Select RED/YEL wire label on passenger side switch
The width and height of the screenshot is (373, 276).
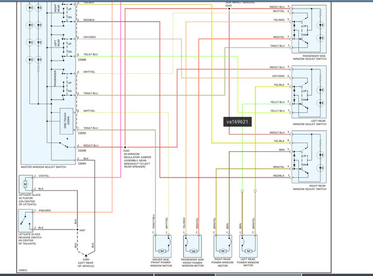tap(279, 37)
